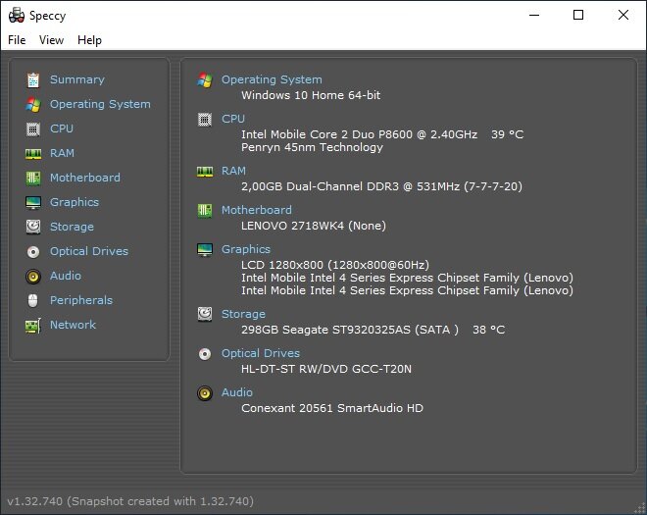Select the RAM stick icon in sidebar
This screenshot has height=515, width=647.
click(x=33, y=154)
